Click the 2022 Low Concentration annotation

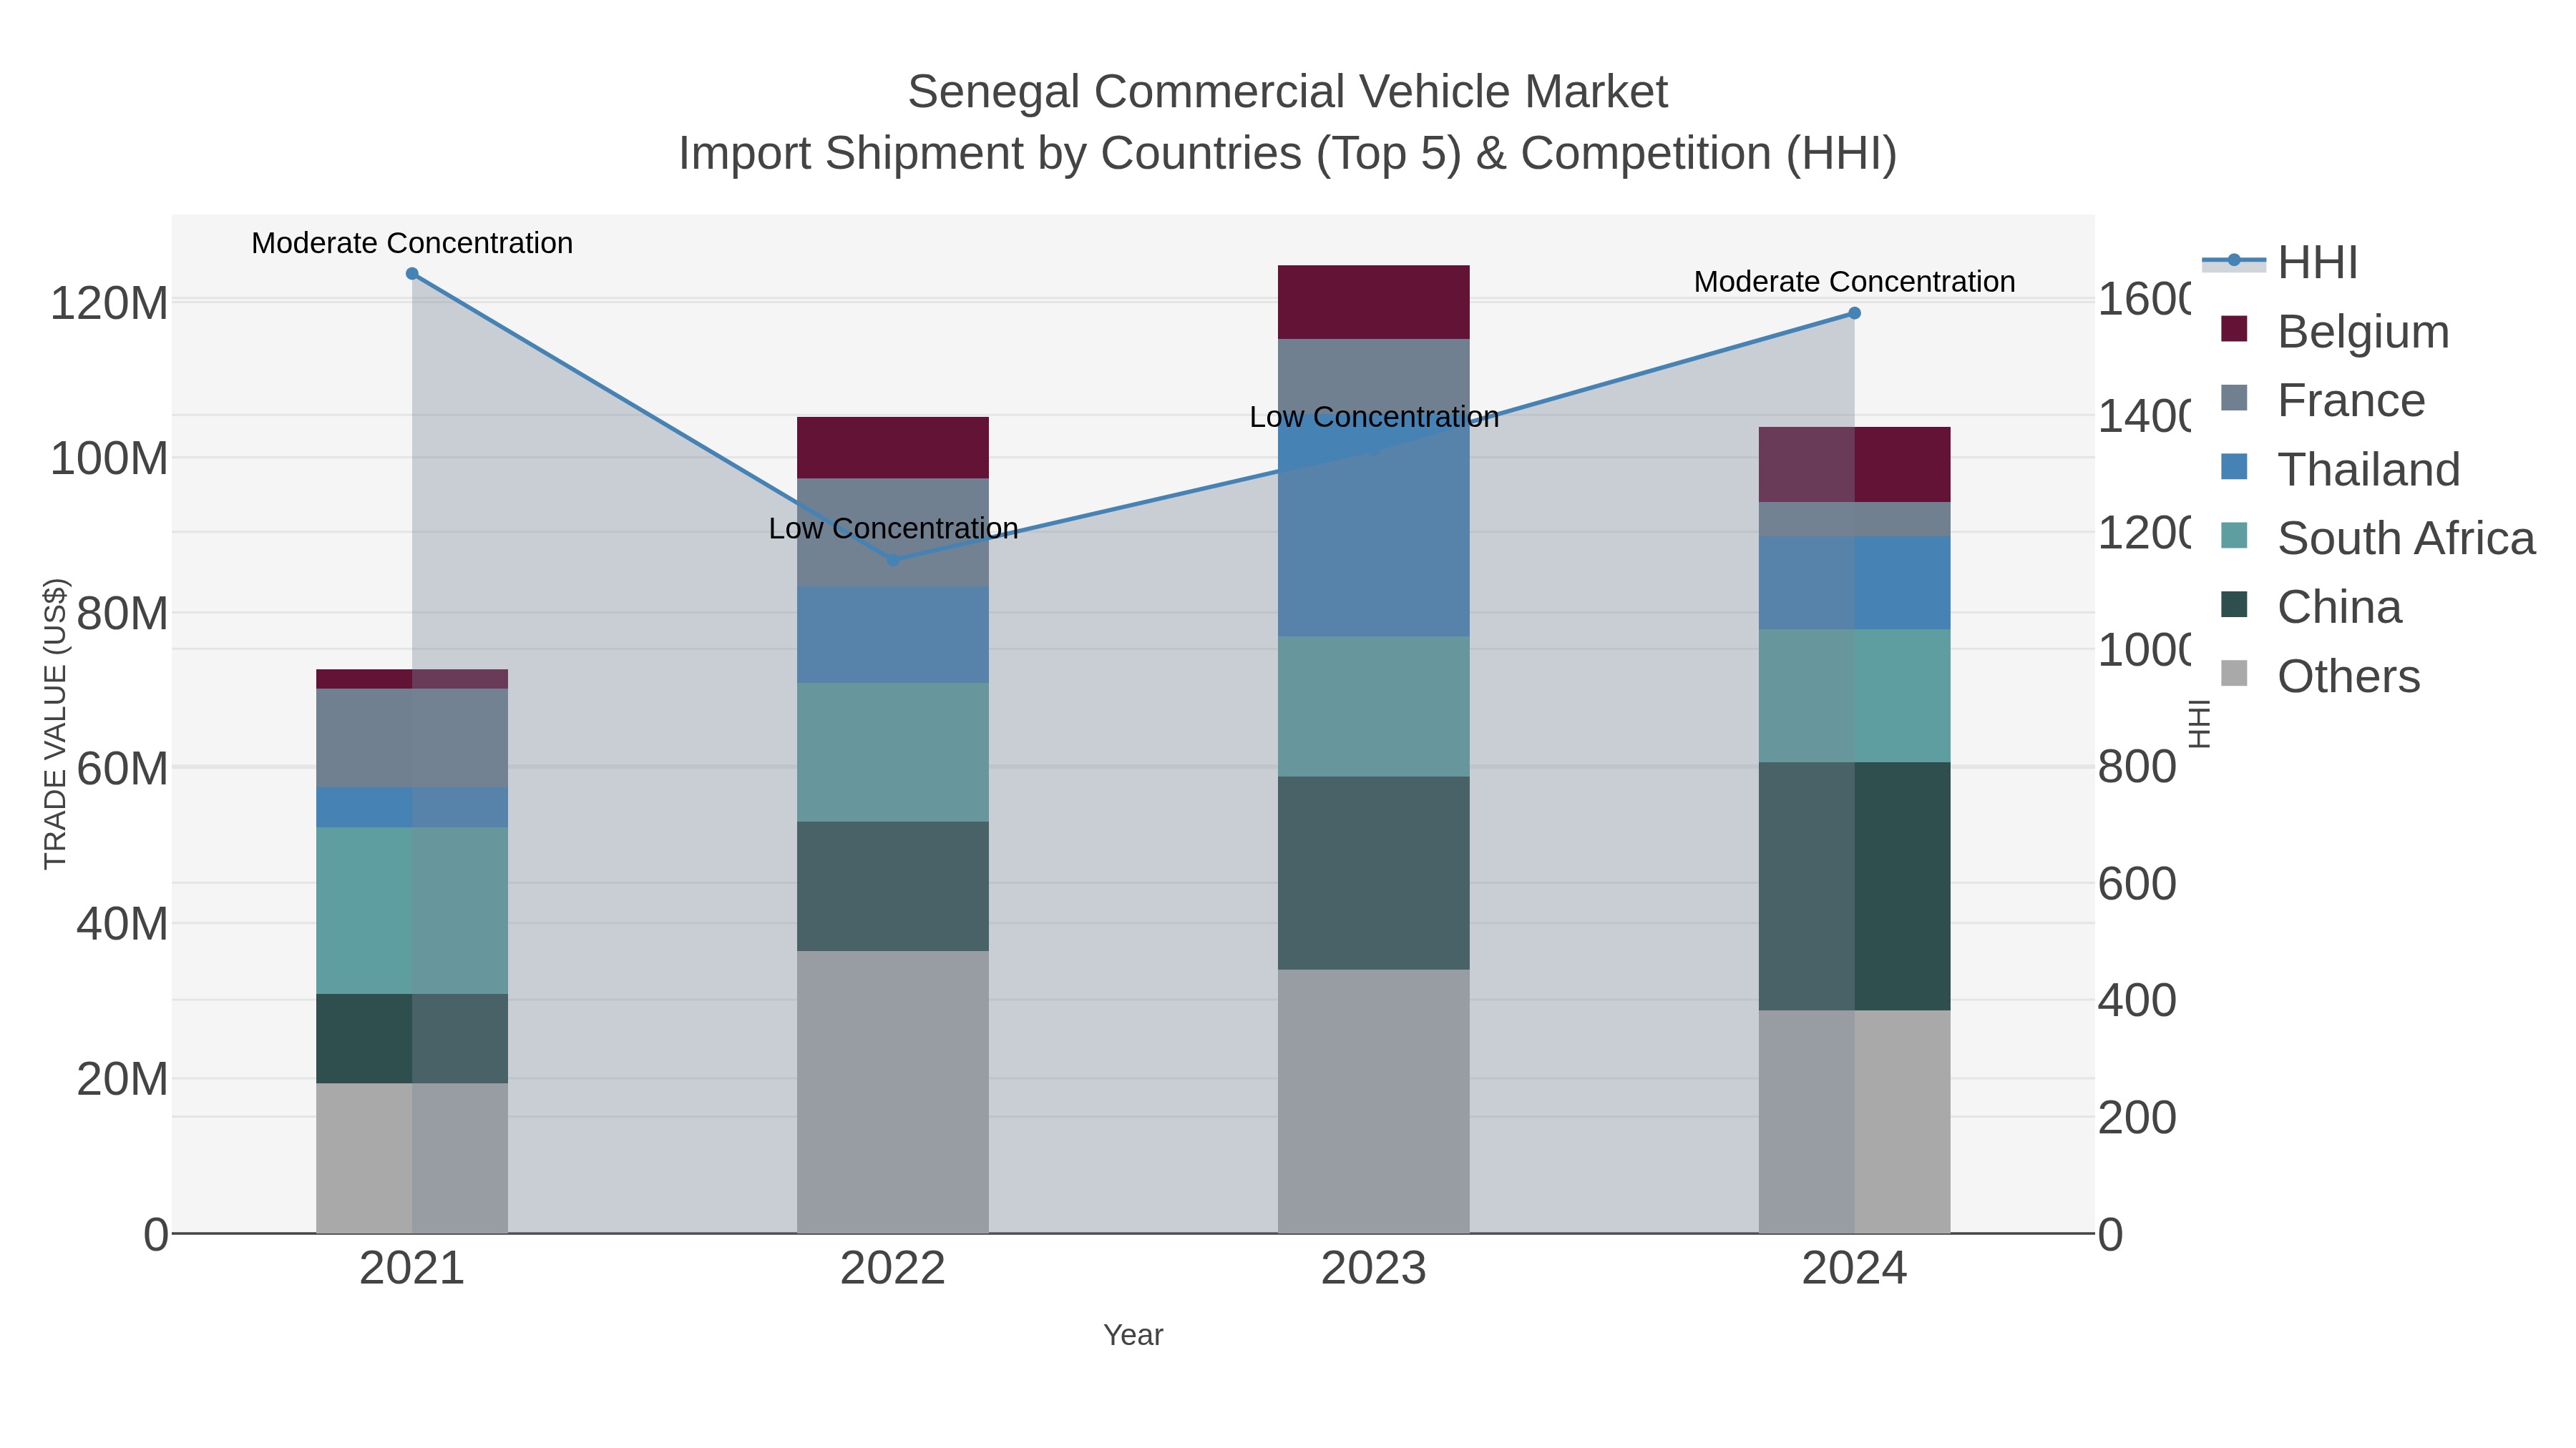coord(893,528)
